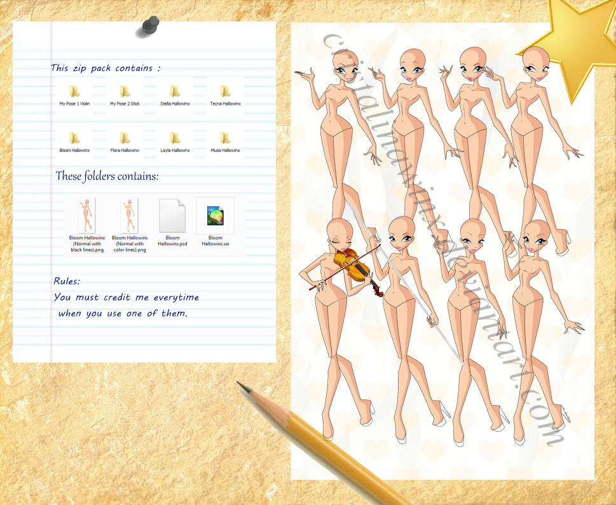This screenshot has width=616, height=505.
Task: Click 'This zip pack contains :' heading
Action: [106, 68]
